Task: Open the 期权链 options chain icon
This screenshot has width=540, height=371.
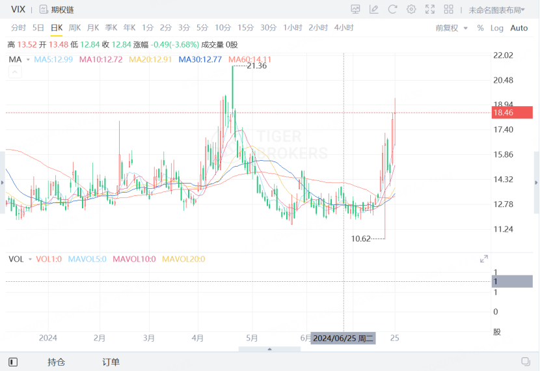Action: click(44, 10)
